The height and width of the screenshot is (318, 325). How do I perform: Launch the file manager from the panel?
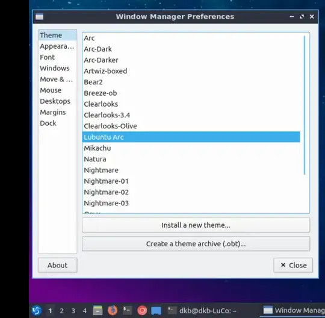point(97,310)
